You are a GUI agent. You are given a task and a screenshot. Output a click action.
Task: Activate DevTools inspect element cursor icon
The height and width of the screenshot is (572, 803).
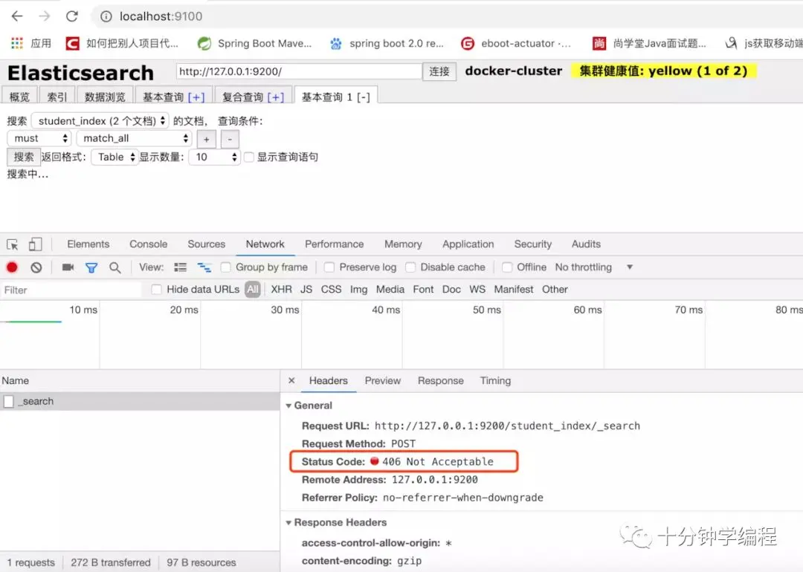(x=13, y=244)
